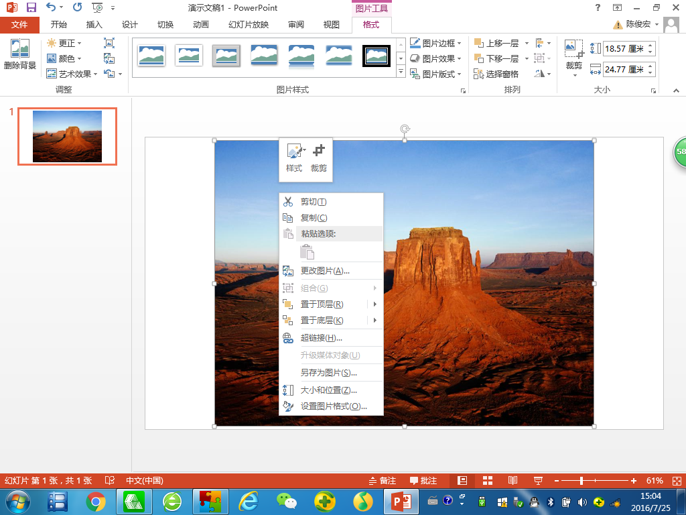Open Color (颜色) dropdown
The height and width of the screenshot is (515, 686).
coord(64,58)
